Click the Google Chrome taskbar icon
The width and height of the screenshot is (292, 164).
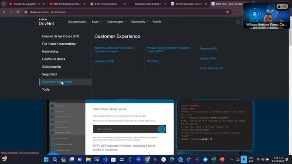pyautogui.click(x=147, y=159)
